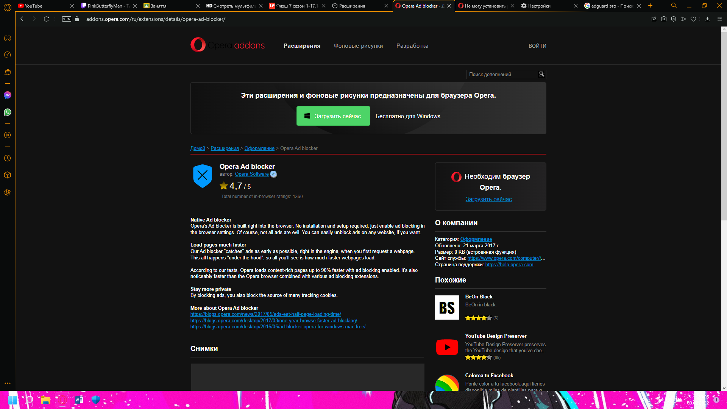Open the one-year-browse-faster blog link
This screenshot has width=727, height=409.
pos(273,321)
